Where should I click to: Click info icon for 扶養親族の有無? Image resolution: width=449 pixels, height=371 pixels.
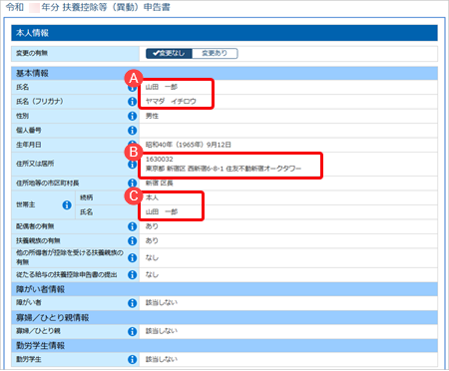pyautogui.click(x=133, y=240)
